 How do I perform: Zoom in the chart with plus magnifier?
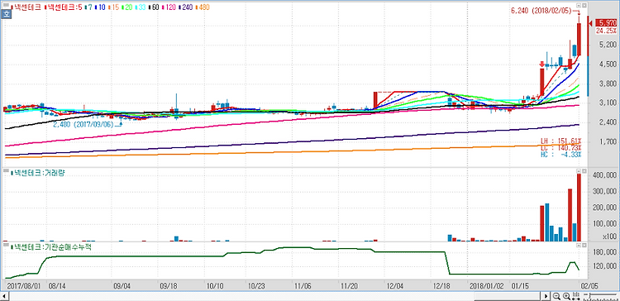(x=566, y=296)
